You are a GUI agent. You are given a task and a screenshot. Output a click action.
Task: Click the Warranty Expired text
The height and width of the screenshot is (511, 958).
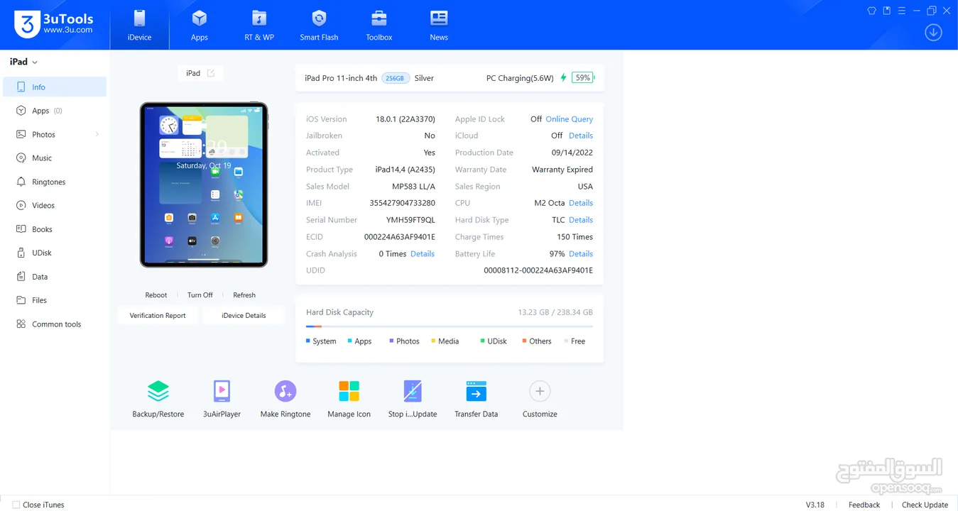(562, 170)
